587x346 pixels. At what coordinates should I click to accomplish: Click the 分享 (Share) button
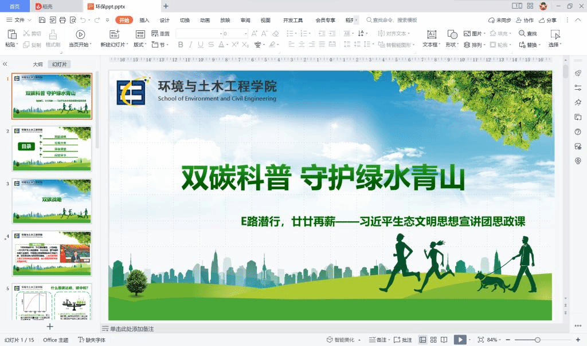547,20
